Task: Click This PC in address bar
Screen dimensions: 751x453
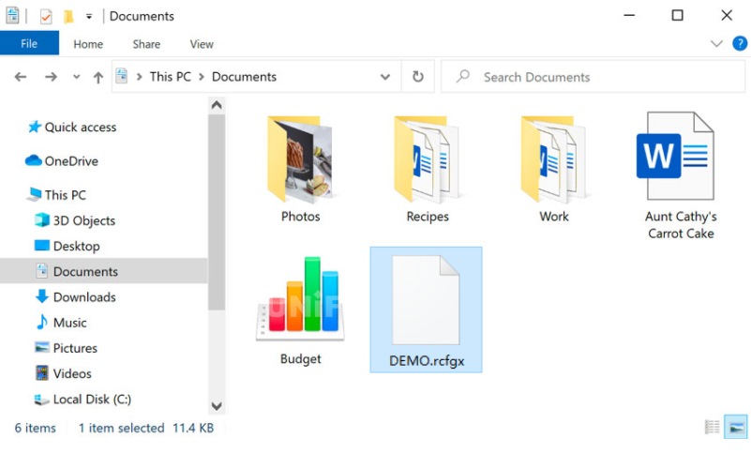Action: pyautogui.click(x=170, y=77)
